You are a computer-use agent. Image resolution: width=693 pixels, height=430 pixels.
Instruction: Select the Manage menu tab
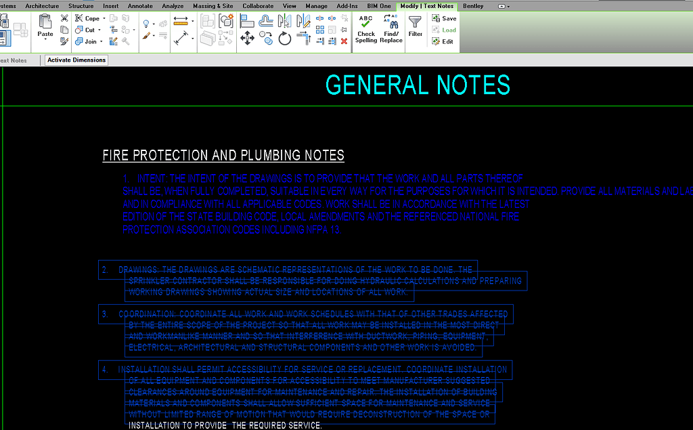click(316, 6)
